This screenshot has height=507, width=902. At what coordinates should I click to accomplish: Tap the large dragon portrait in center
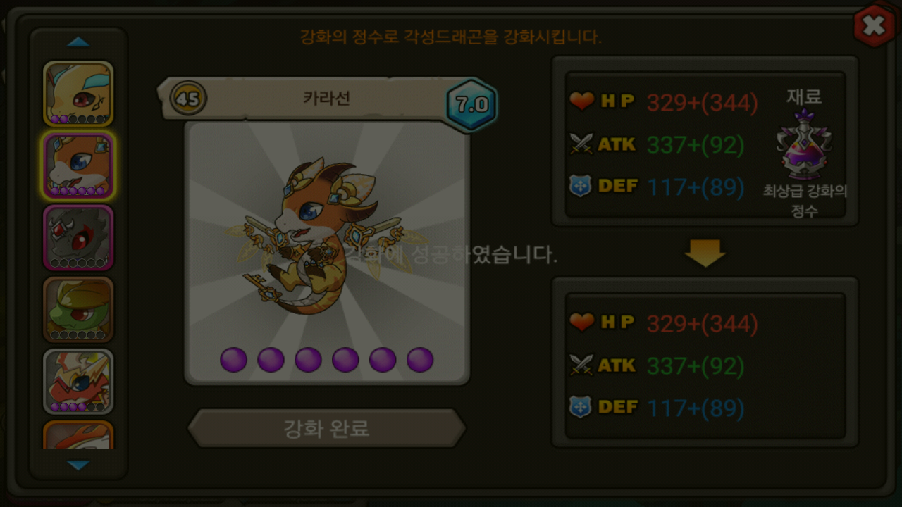(327, 252)
